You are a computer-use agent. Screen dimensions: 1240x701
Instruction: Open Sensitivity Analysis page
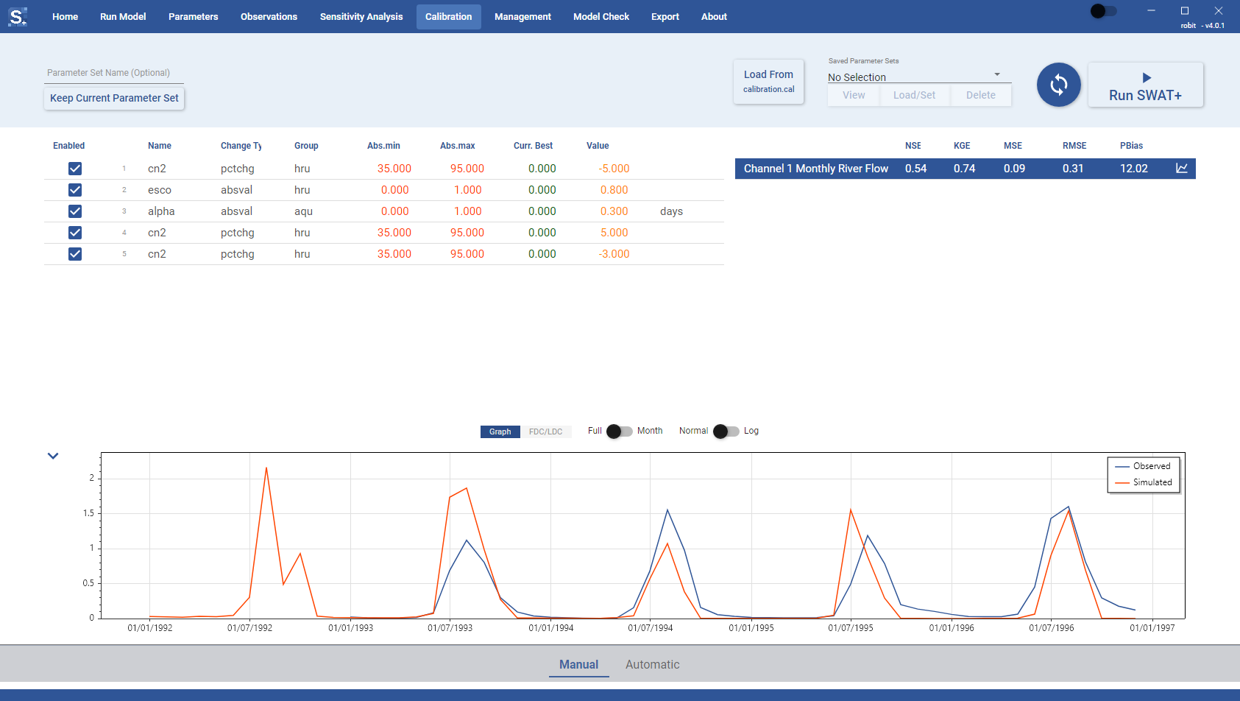coord(361,17)
